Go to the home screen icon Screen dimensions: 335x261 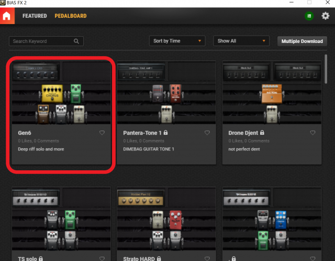tap(7, 16)
